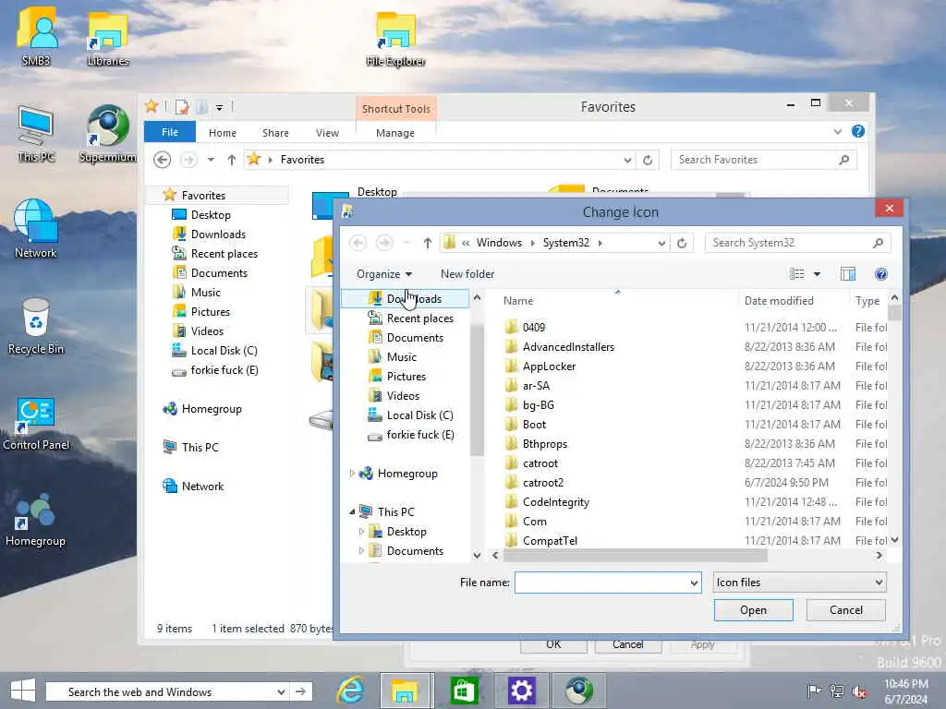Viewport: 946px width, 709px height.
Task: Click the dialog navigation pane scrollbar
Action: 477,390
